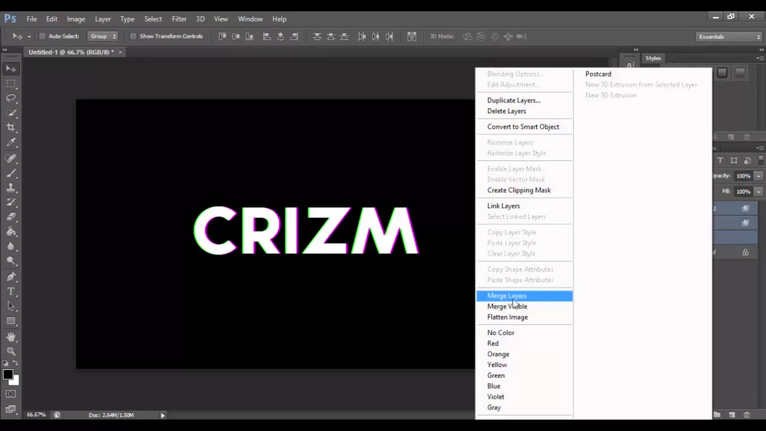Select the Eyedropper tool
Image resolution: width=766 pixels, height=431 pixels.
(x=11, y=142)
